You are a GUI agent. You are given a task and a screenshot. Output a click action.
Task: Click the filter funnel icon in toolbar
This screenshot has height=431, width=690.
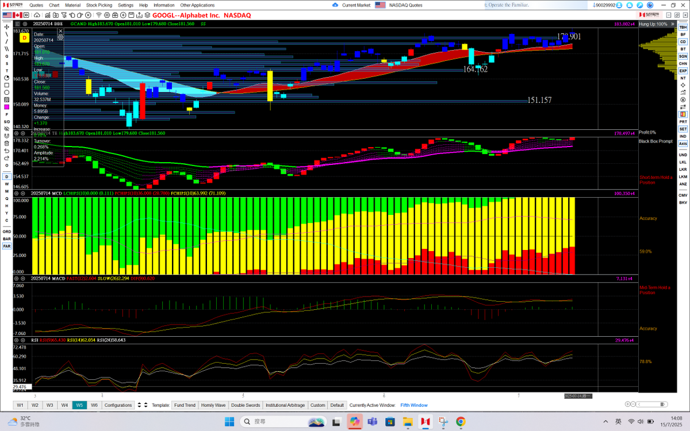64,14
